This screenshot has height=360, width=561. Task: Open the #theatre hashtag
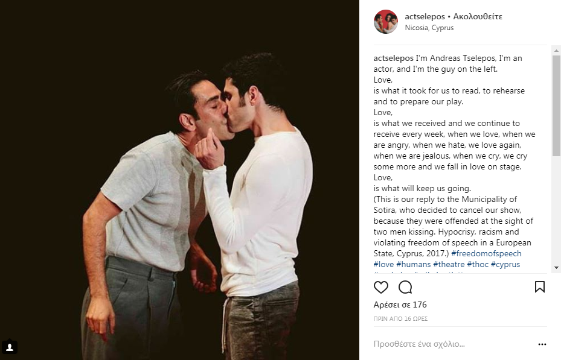coord(447,264)
